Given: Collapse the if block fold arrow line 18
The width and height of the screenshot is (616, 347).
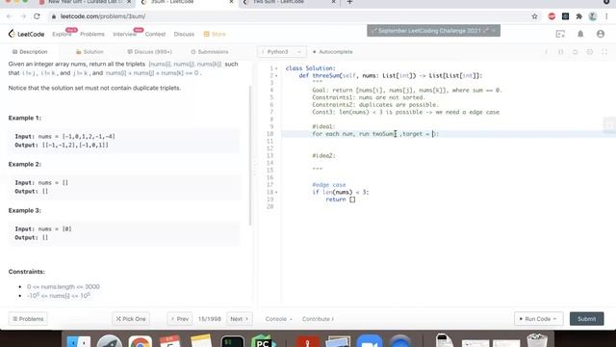Looking at the screenshot, I should click(x=276, y=193).
